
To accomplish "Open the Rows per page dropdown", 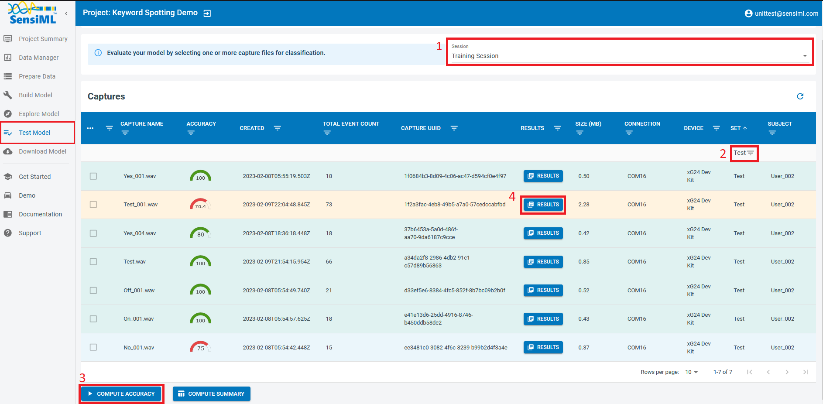I will pos(692,372).
